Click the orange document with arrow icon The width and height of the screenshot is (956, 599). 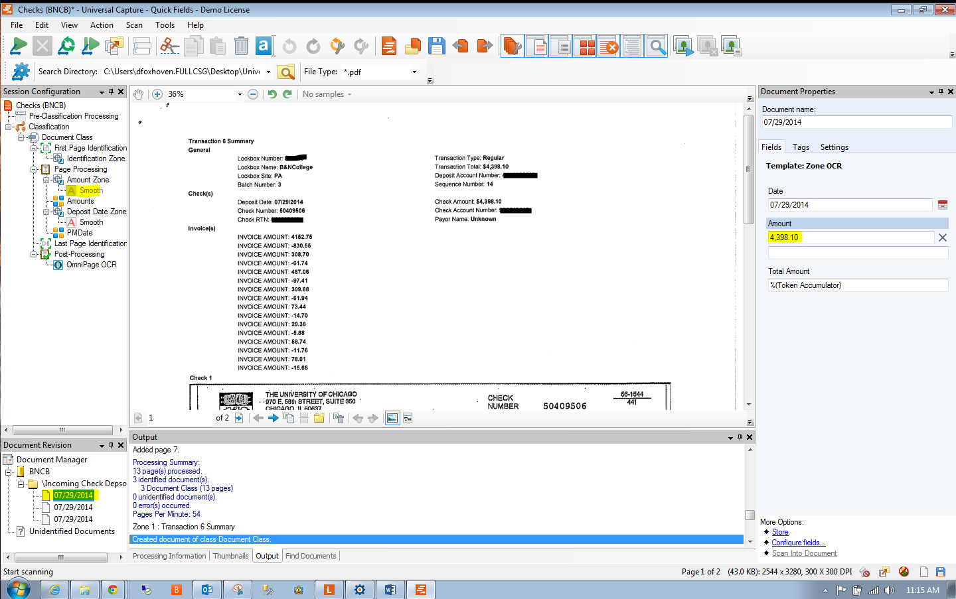pos(389,46)
